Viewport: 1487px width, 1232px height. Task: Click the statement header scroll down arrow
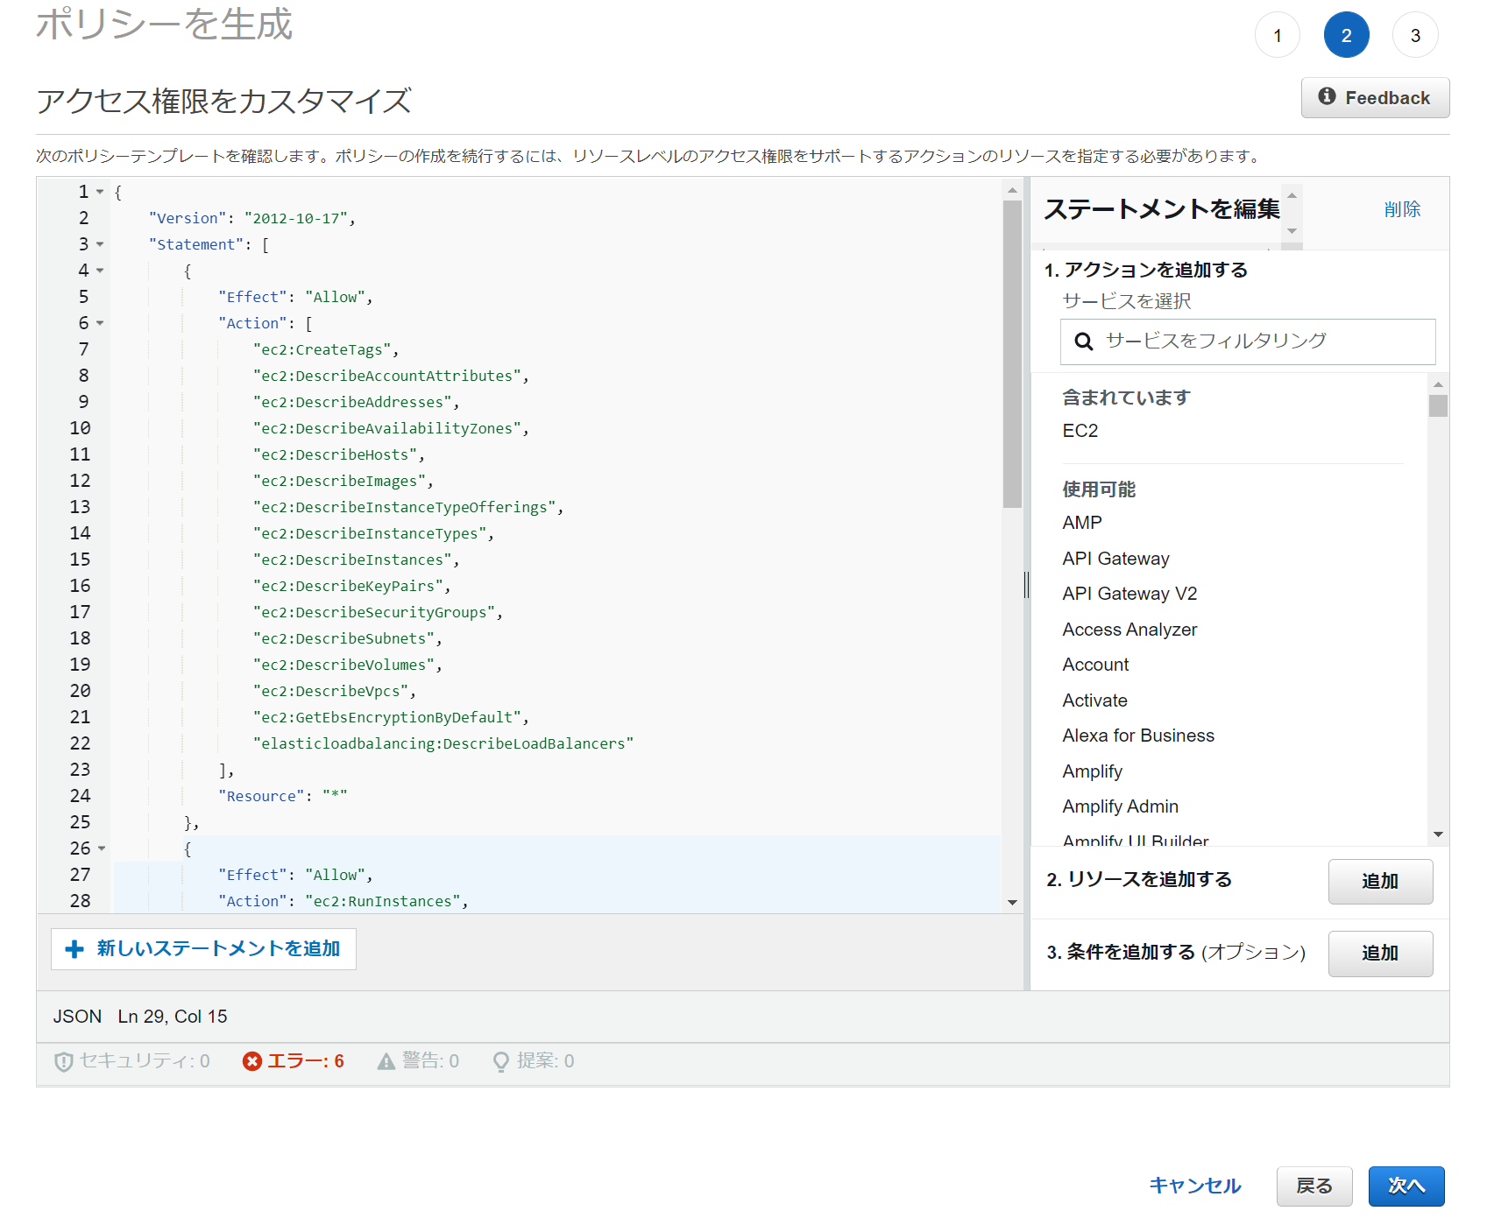tap(1292, 231)
